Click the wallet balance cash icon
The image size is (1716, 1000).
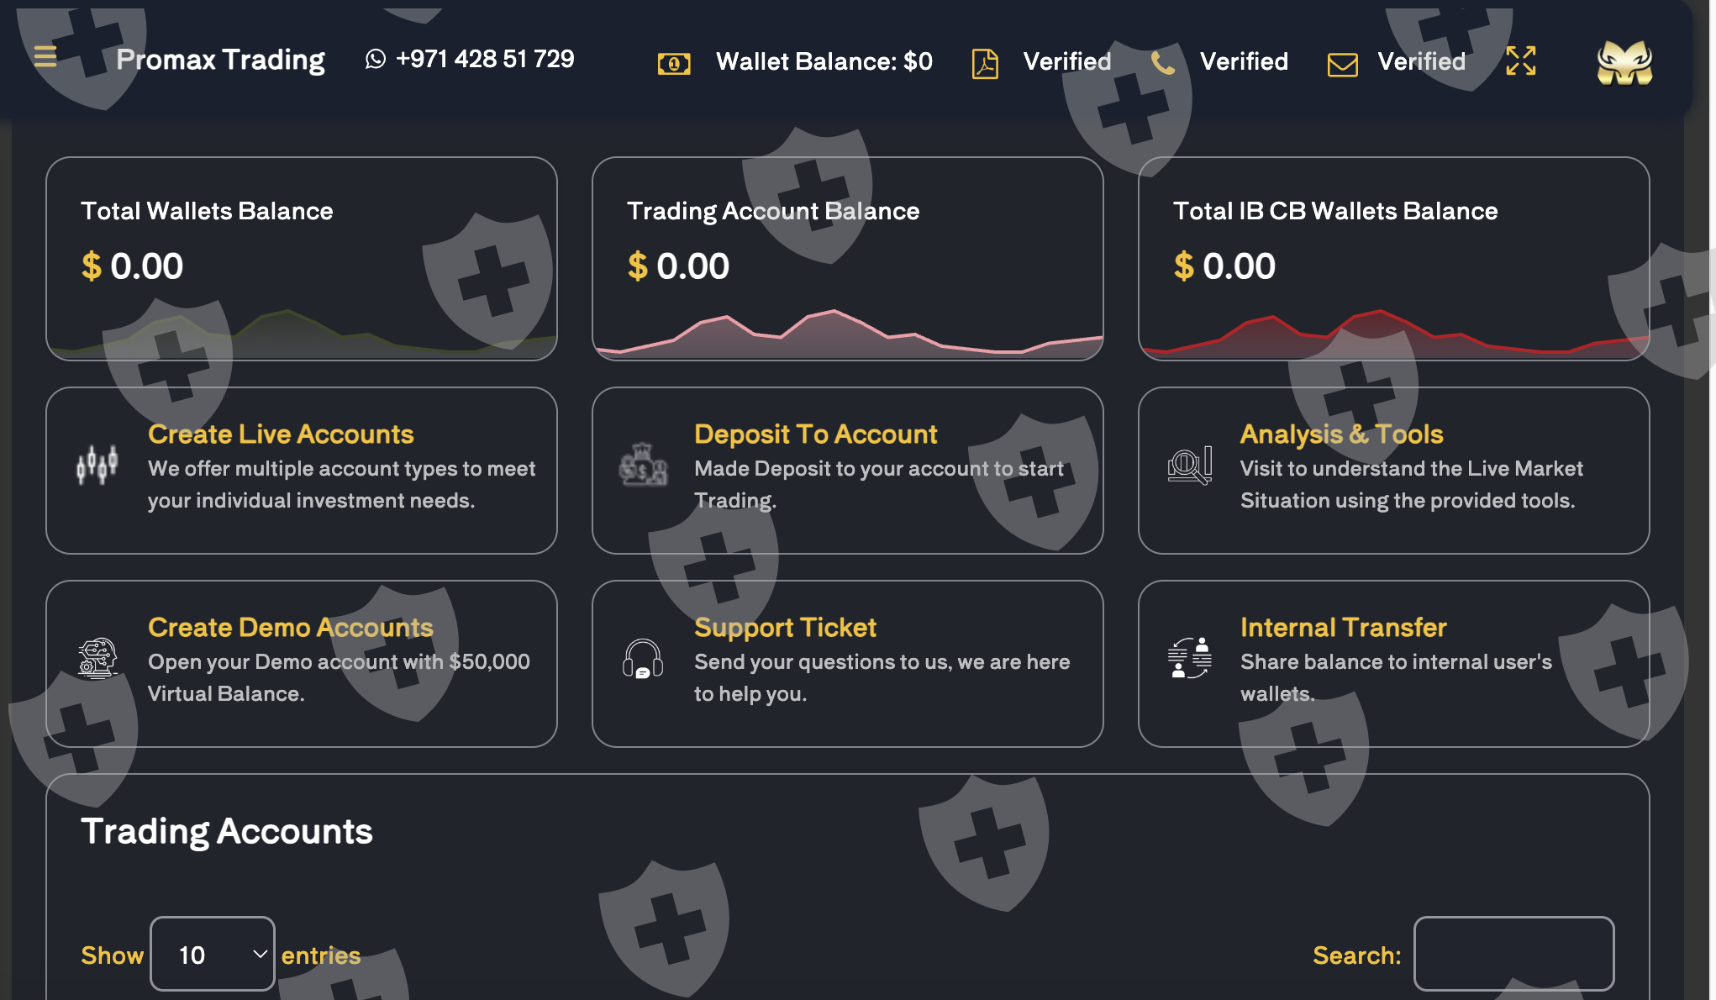click(x=674, y=63)
